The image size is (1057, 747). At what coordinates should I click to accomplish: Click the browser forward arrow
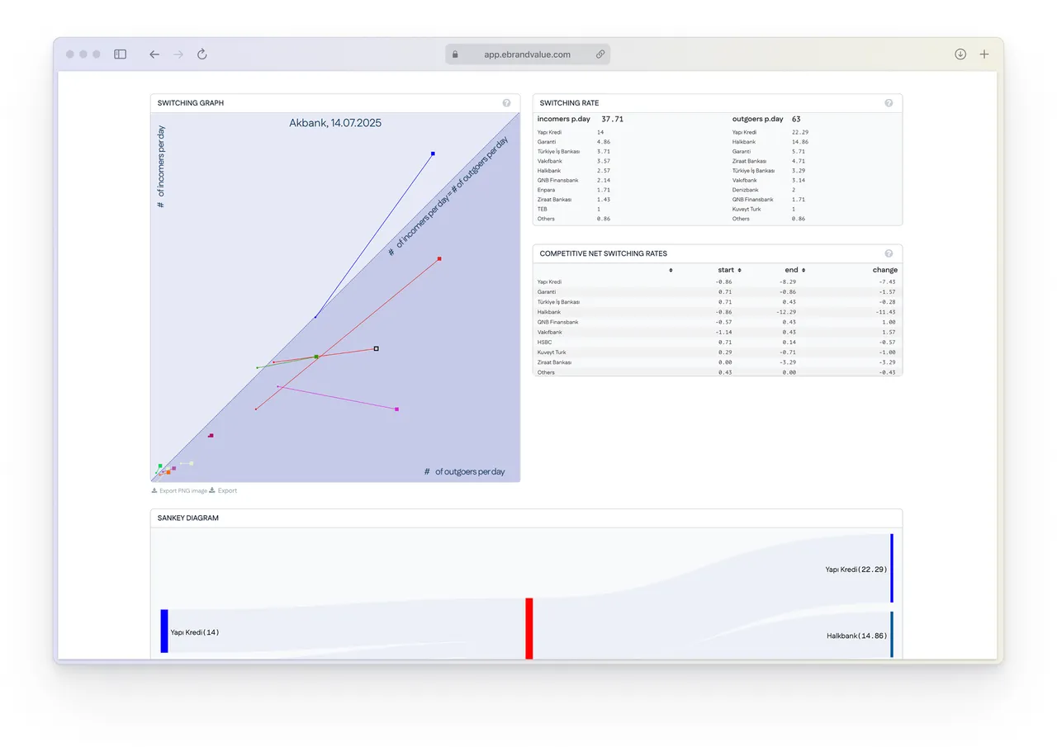tap(178, 54)
